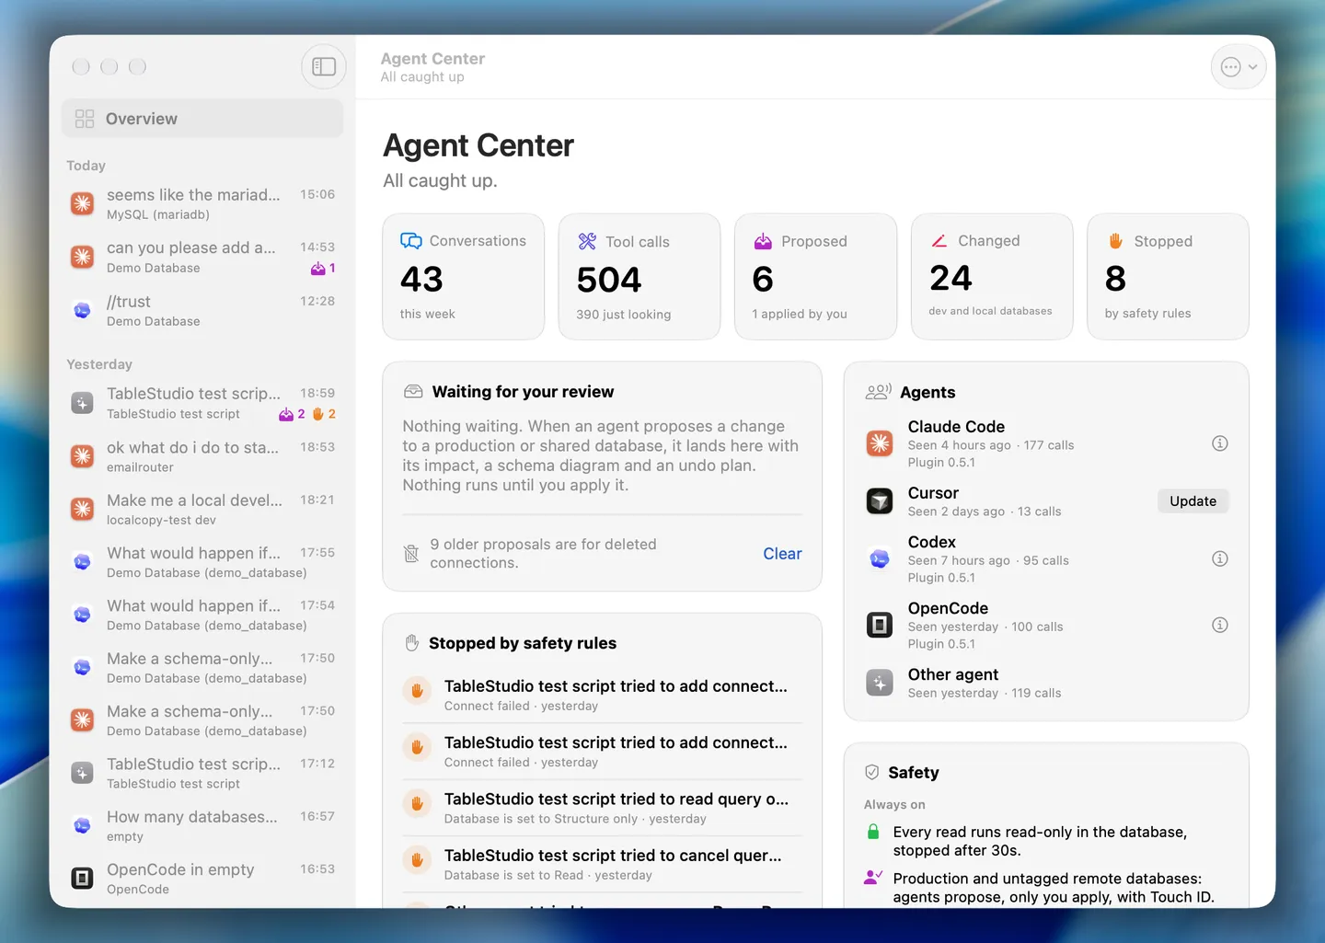Open the '//trust' Demo Database conversation
The width and height of the screenshot is (1325, 943).
(x=202, y=310)
